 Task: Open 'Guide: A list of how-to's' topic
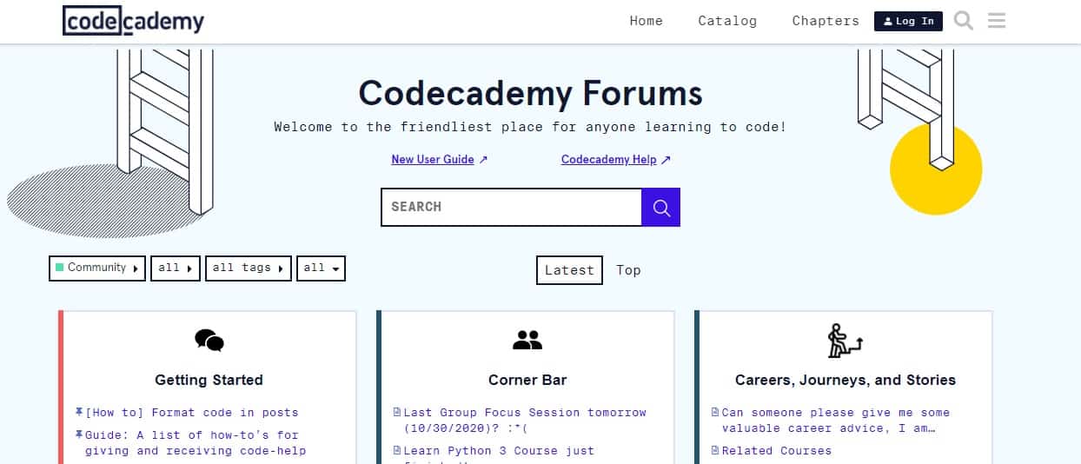click(196, 442)
